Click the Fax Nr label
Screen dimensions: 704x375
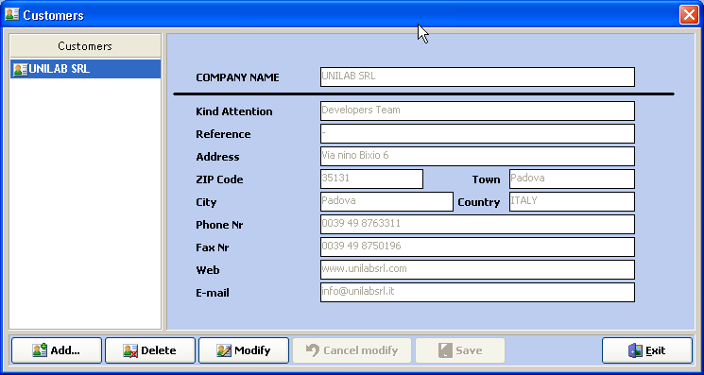point(213,247)
